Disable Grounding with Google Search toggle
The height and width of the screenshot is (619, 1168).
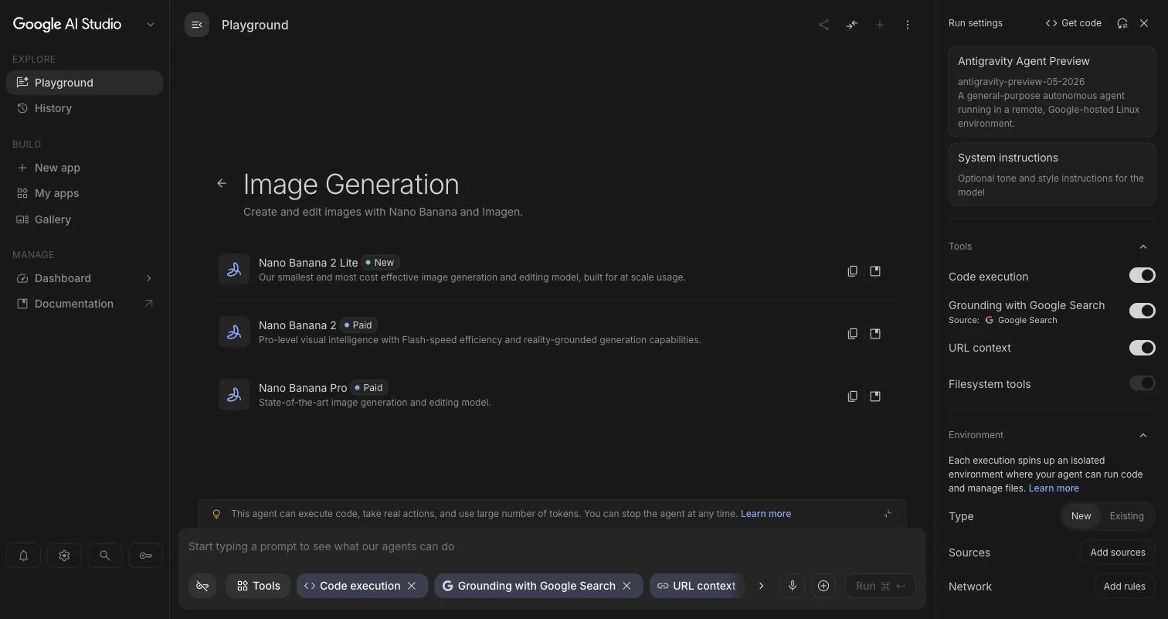pyautogui.click(x=1142, y=311)
